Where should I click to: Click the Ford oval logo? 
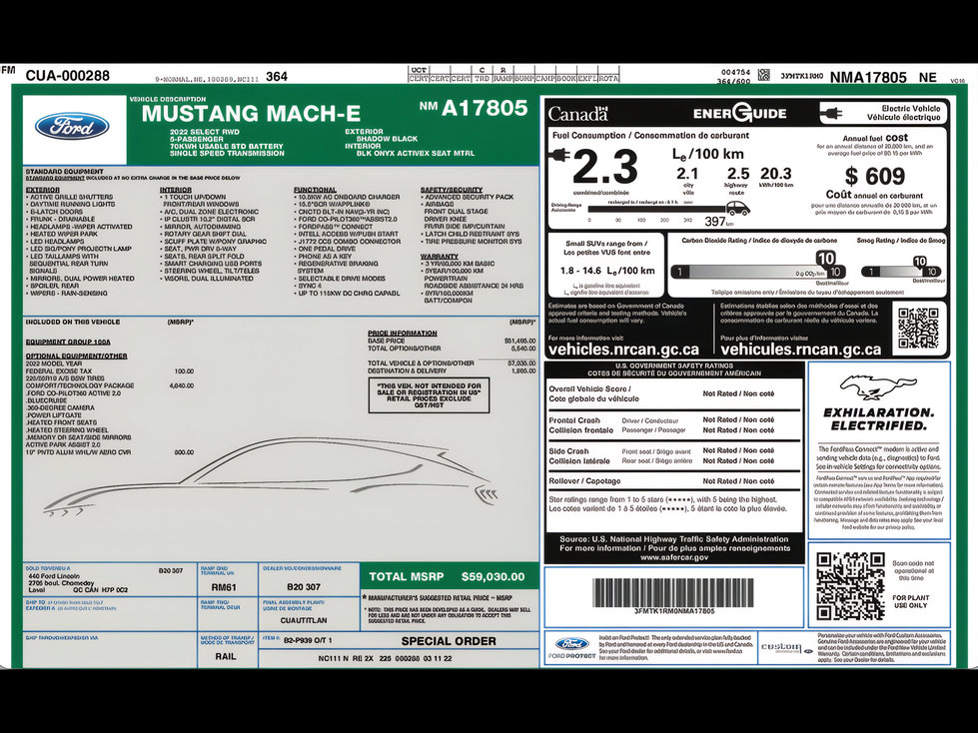pyautogui.click(x=72, y=127)
